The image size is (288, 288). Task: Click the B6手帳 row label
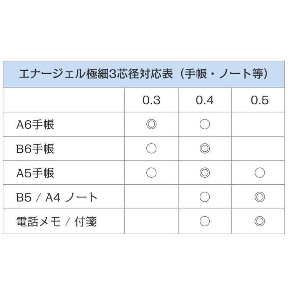(35, 149)
